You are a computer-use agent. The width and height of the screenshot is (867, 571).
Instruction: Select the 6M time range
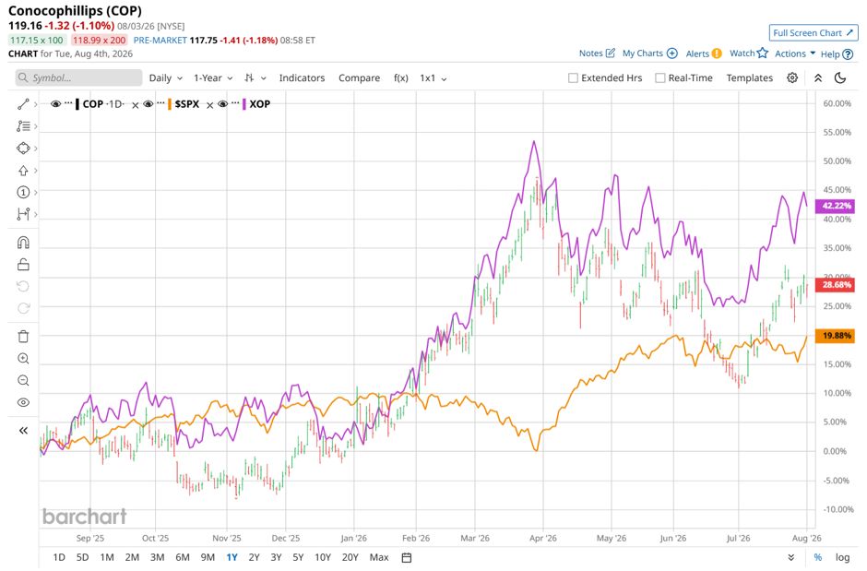183,558
